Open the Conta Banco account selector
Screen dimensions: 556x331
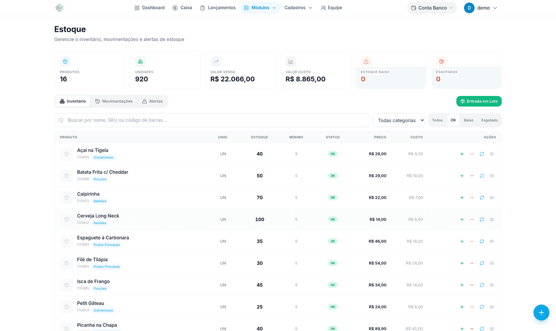pos(432,8)
